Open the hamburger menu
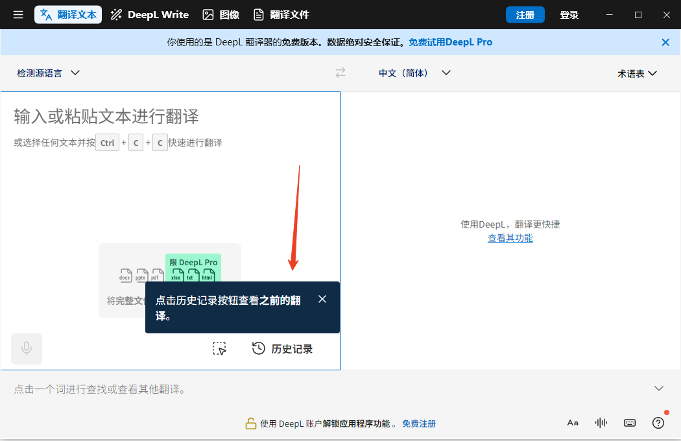 [18, 15]
